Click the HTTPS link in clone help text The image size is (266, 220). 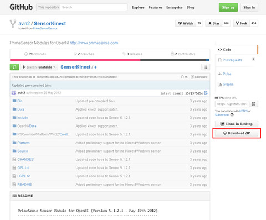[243, 111]
